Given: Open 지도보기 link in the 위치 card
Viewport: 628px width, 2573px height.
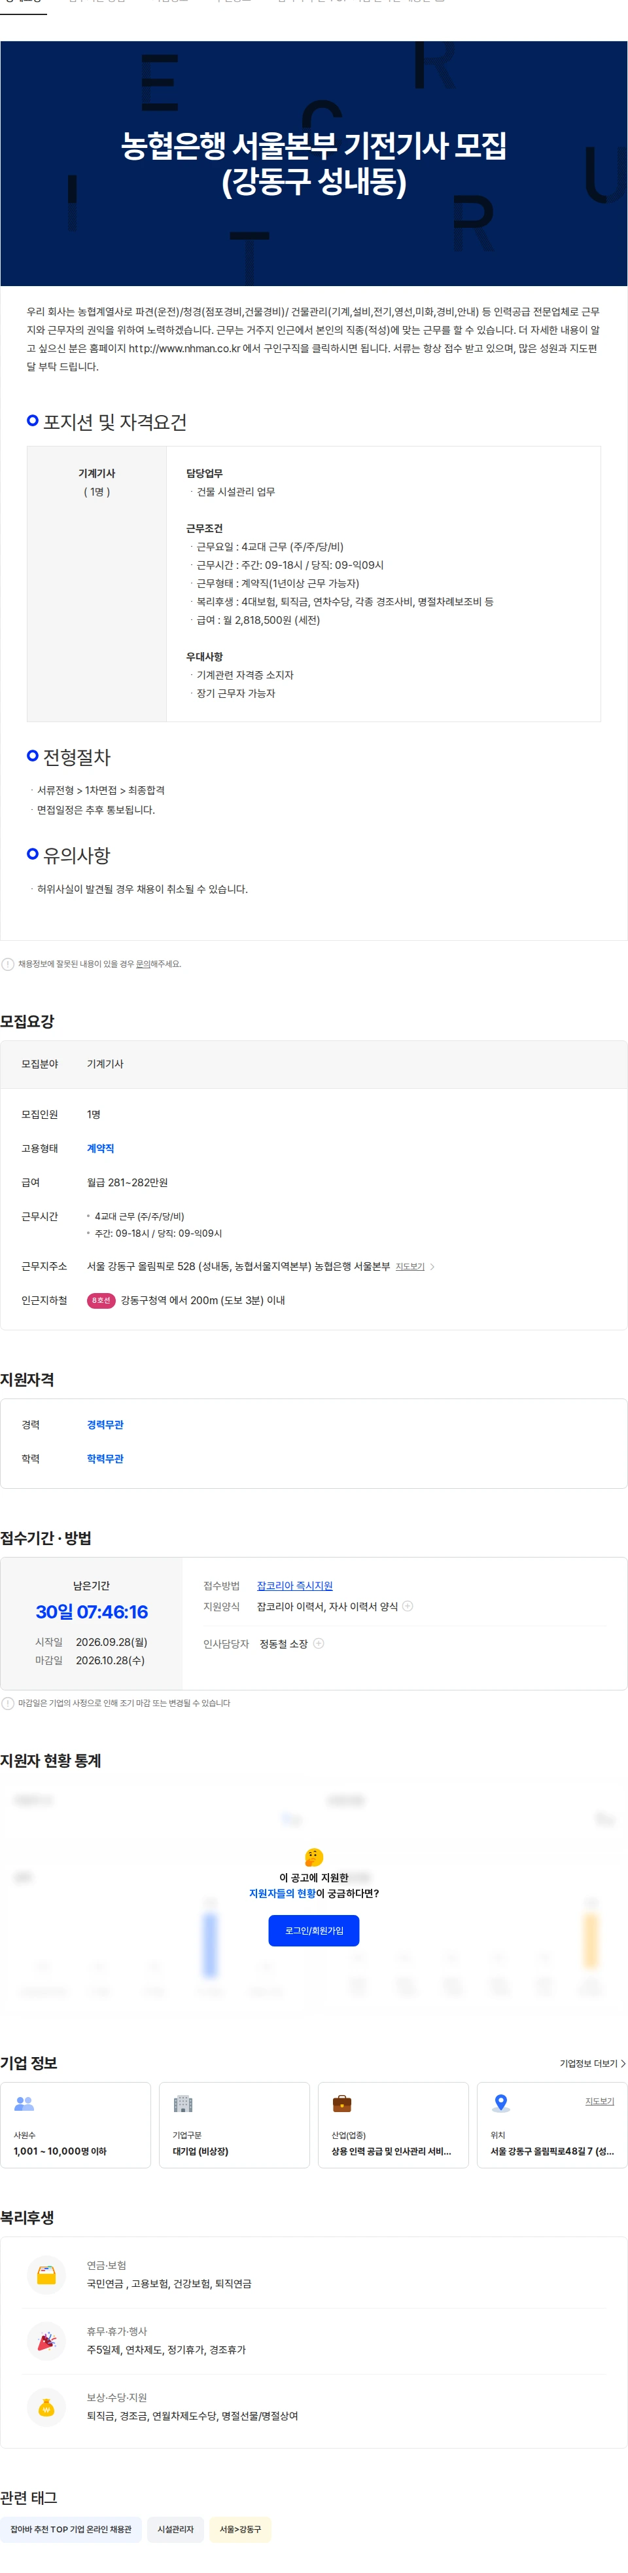Looking at the screenshot, I should (x=599, y=2102).
